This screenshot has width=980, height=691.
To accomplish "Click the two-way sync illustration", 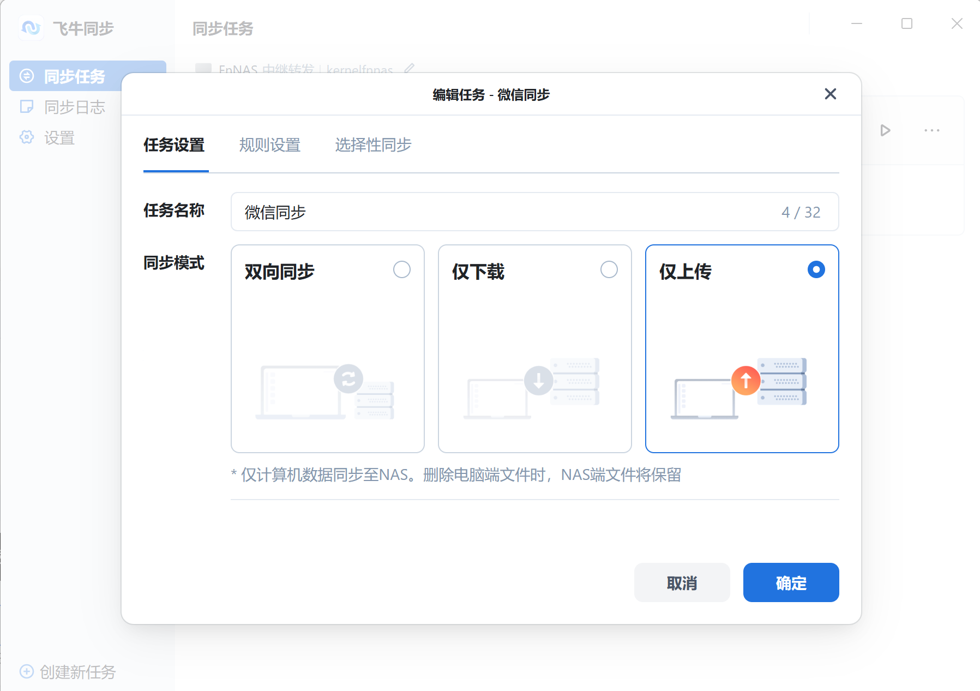I will pyautogui.click(x=325, y=392).
